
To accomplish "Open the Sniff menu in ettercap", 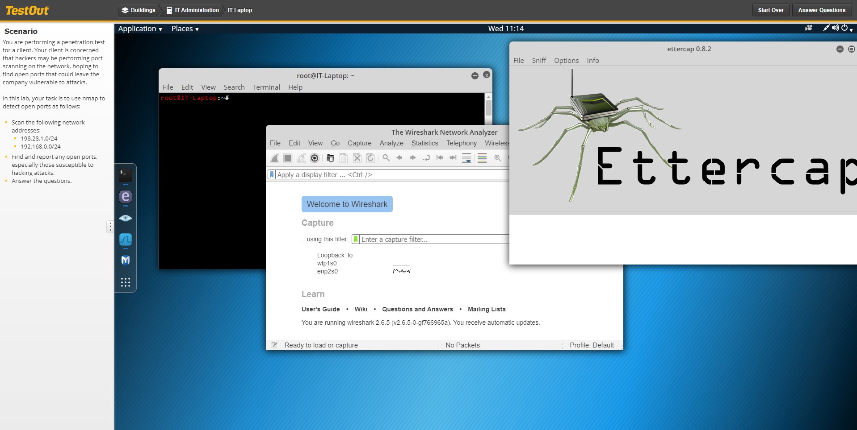I will click(539, 60).
